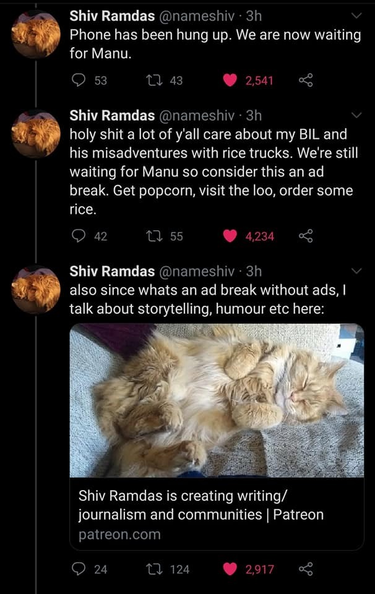Like the Patreon tweet with 2,917 likes
Screen dimensions: 375x594
pyautogui.click(x=230, y=569)
